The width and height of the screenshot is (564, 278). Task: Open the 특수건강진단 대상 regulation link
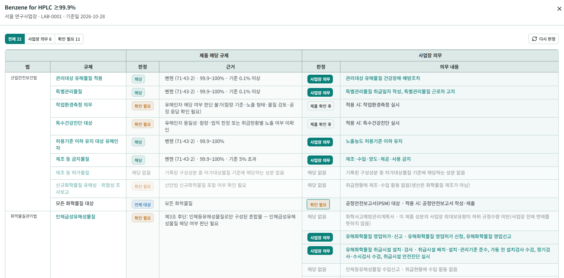point(74,123)
